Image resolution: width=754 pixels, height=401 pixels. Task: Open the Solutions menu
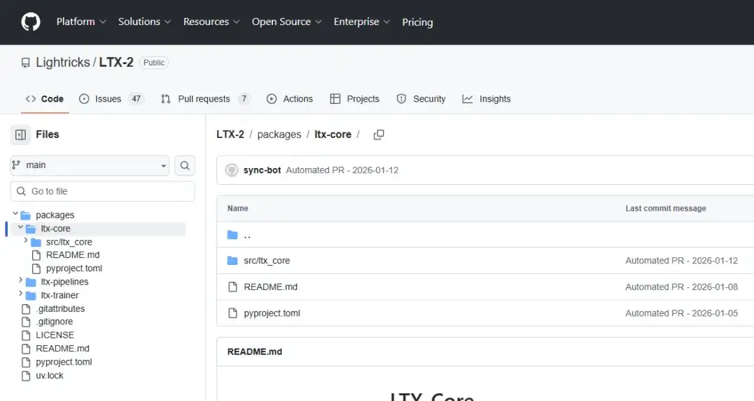point(145,22)
